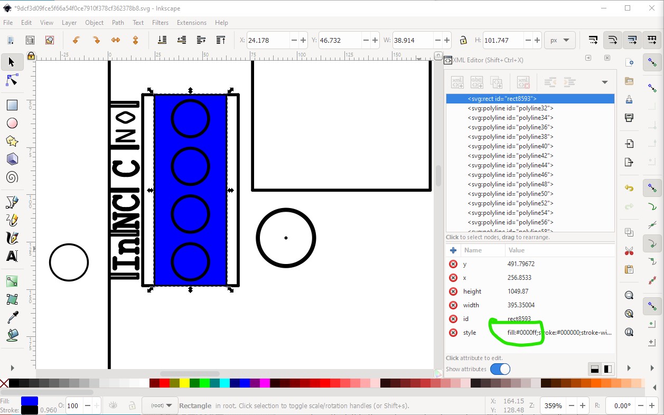The width and height of the screenshot is (664, 415).
Task: Select the Selector arrow tool
Action: (x=12, y=62)
